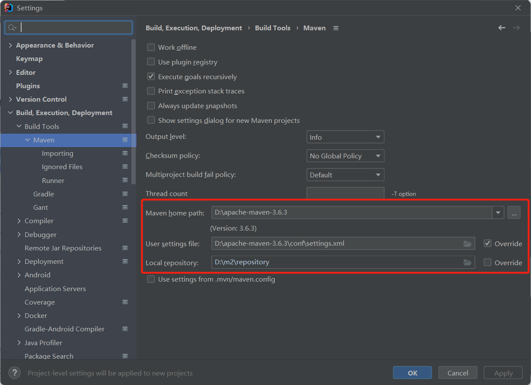Click project-level icon beside Deployment
Image resolution: width=531 pixels, height=385 pixels.
pos(125,261)
